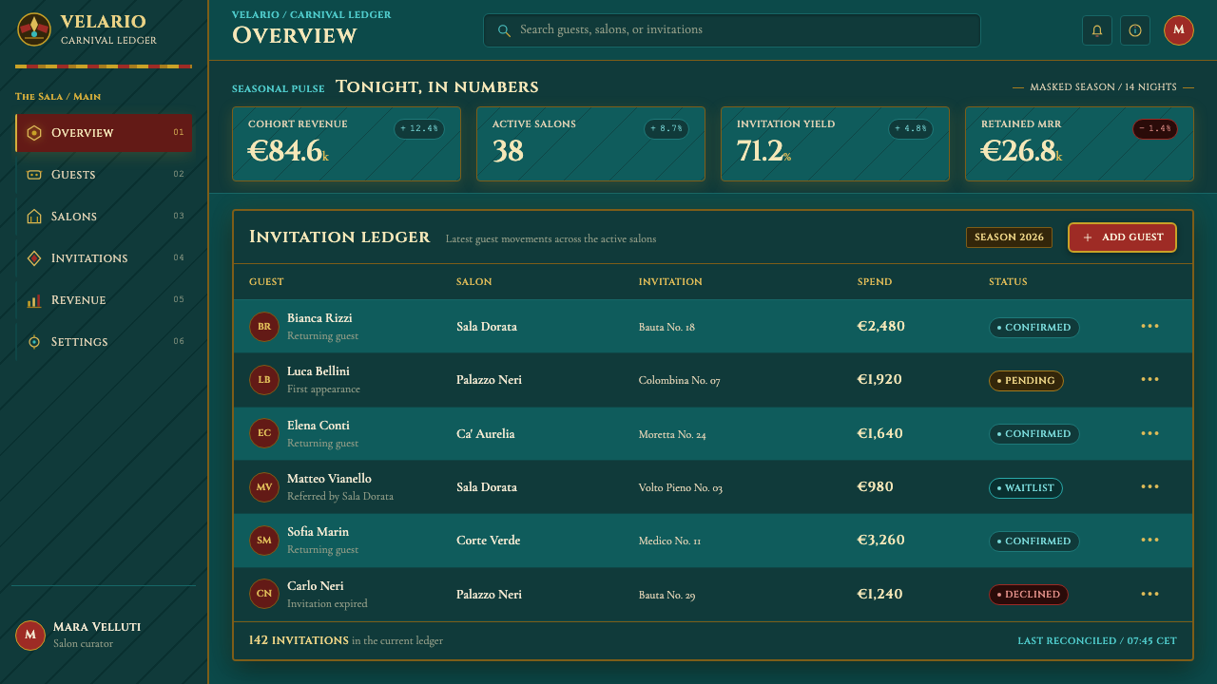Go to the Overview menu item
Image resolution: width=1217 pixels, height=684 pixels.
(x=104, y=133)
